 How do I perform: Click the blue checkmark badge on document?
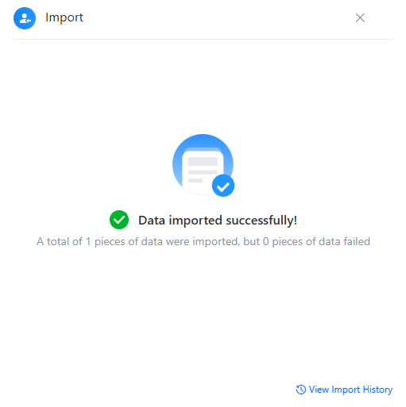pyautogui.click(x=223, y=186)
